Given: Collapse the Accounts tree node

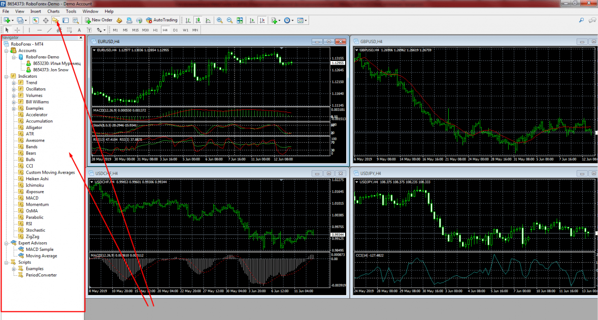Looking at the screenshot, I should (7, 51).
